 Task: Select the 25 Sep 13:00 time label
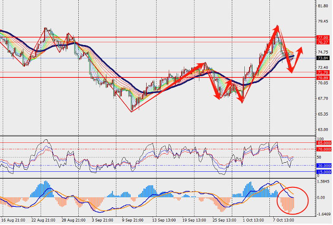tap(224, 220)
